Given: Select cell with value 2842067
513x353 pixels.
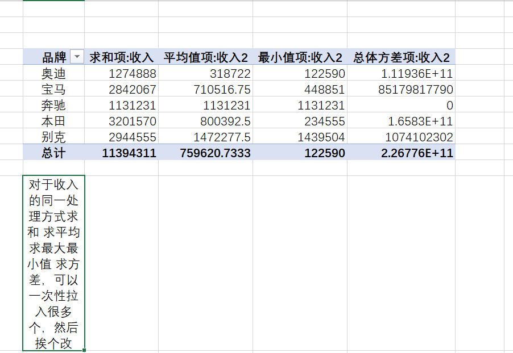Looking at the screenshot, I should pos(121,89).
